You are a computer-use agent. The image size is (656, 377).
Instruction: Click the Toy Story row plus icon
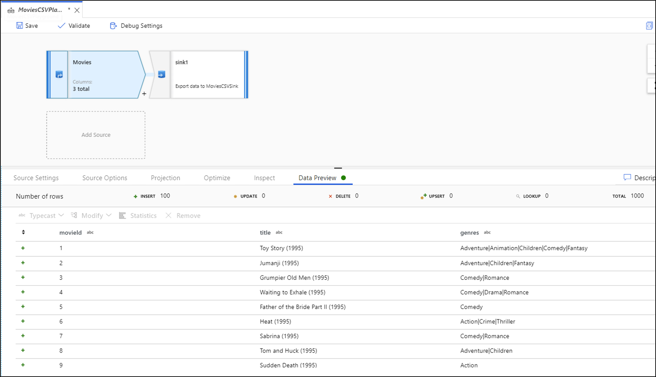(23, 248)
